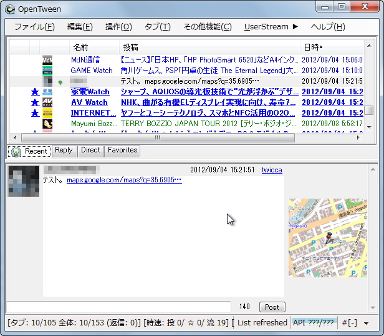Select the 角川ゲームス PSP post text
The image size is (384, 336).
point(209,71)
